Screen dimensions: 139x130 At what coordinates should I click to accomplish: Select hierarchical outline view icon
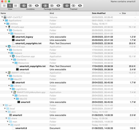(10, 6)
